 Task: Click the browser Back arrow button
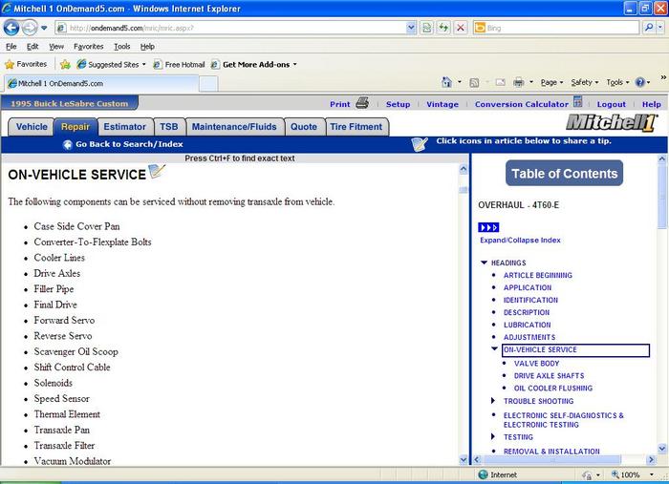click(x=11, y=28)
